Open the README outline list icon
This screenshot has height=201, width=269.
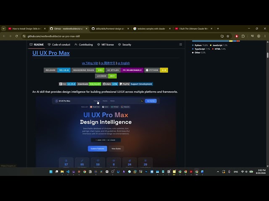tap(180, 44)
